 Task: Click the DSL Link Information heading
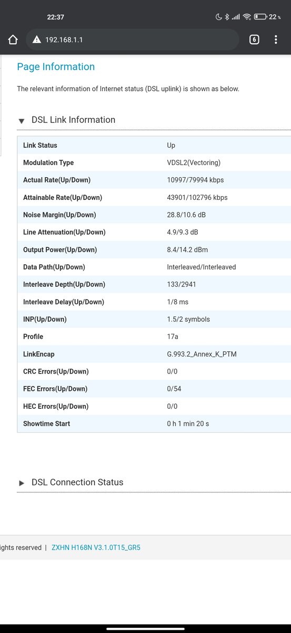73,120
